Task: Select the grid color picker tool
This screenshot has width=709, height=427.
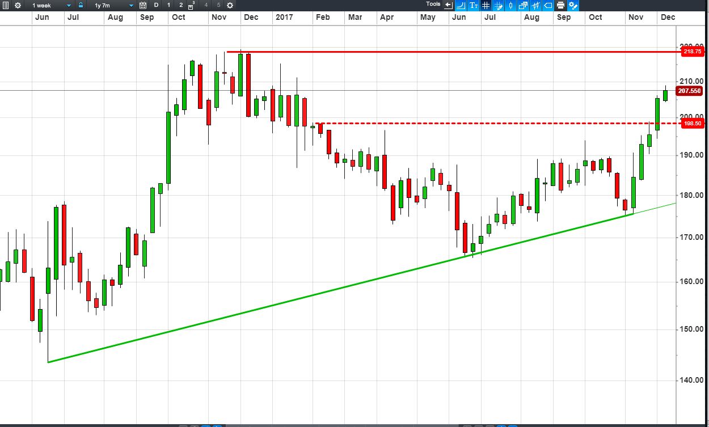Action: [499, 6]
